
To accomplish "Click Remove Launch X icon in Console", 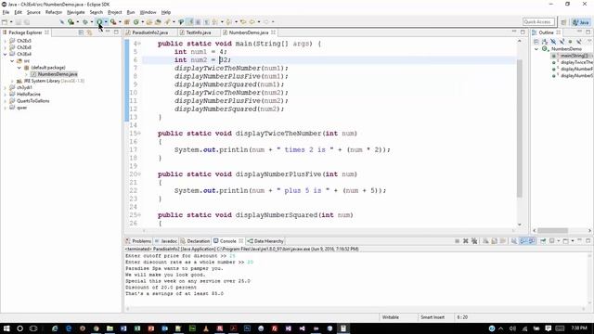I will [466, 241].
